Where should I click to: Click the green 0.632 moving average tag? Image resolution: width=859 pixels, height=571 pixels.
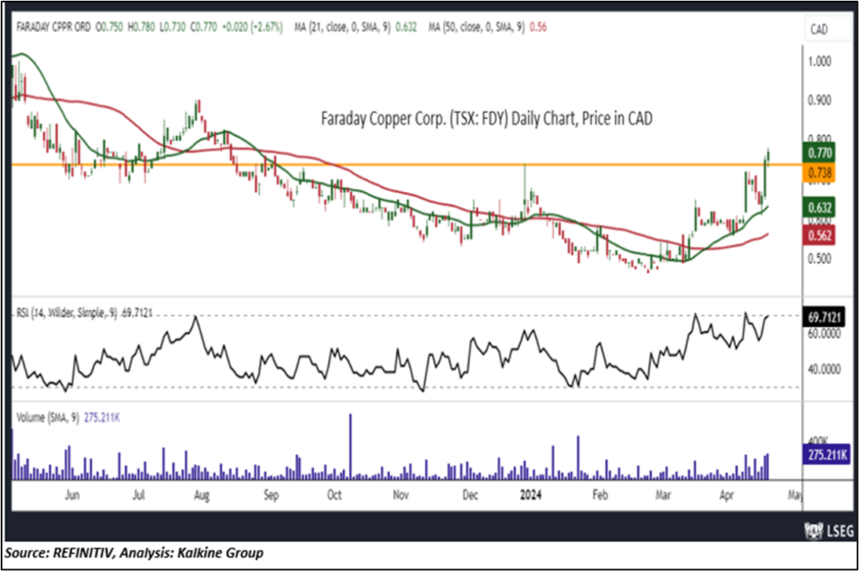click(820, 208)
